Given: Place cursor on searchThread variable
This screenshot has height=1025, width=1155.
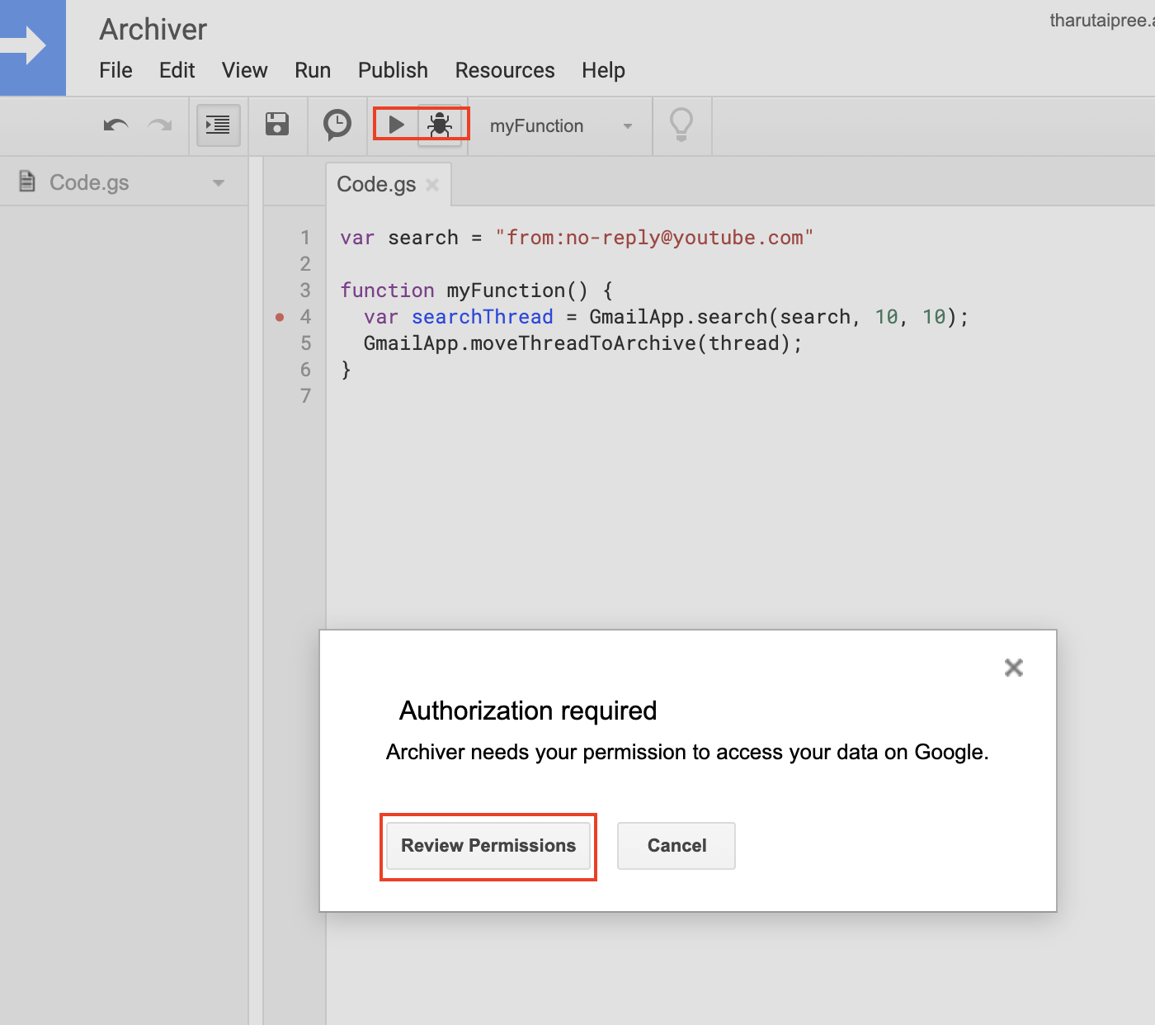Looking at the screenshot, I should pos(483,317).
